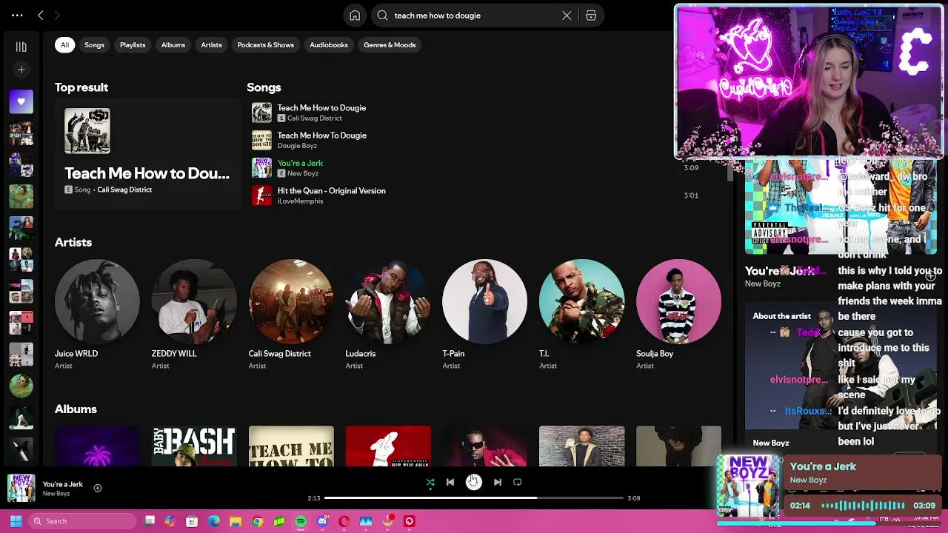Open the Teach Me How To album cover
The height and width of the screenshot is (533, 948).
(291, 446)
